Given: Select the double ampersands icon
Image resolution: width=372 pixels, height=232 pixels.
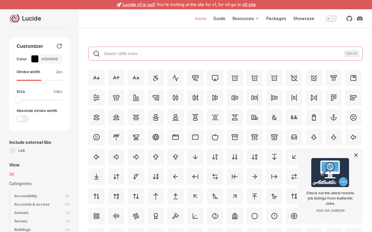Looking at the screenshot, I should tap(294, 117).
